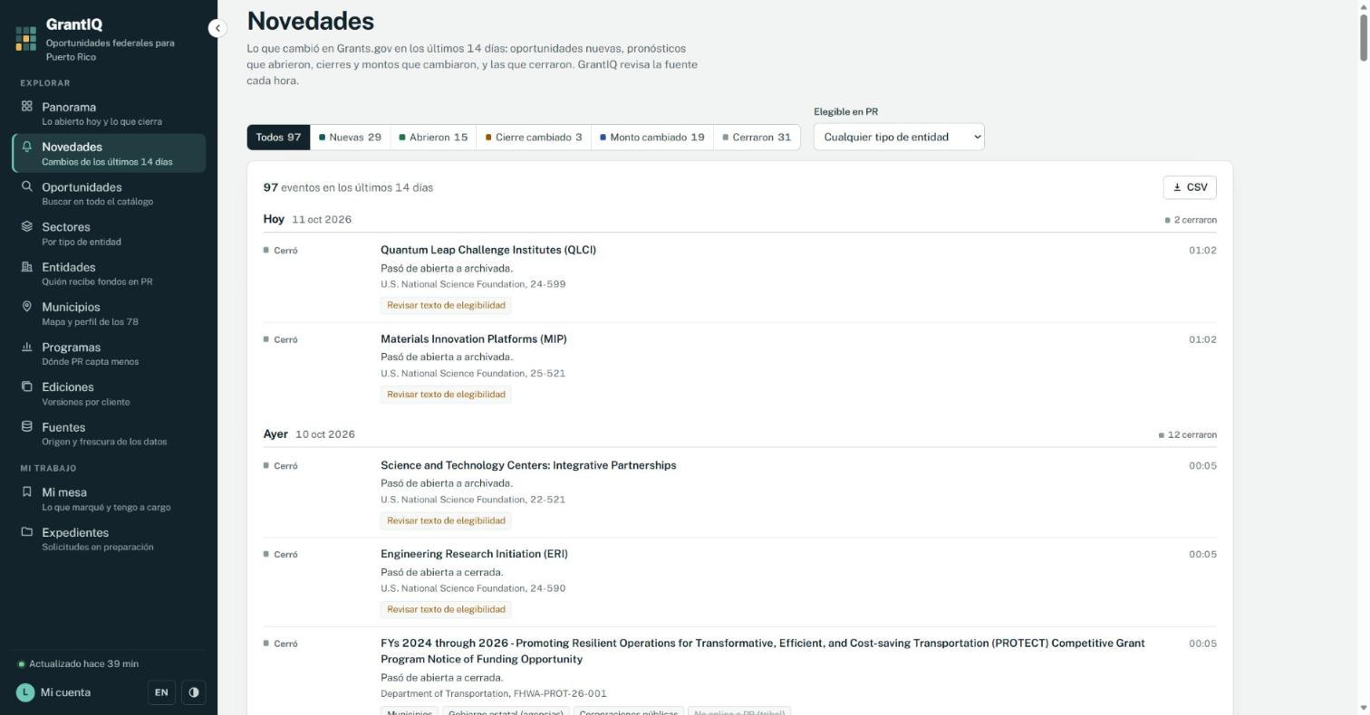Select the Todos 97 filter tab
Viewport: 1370px width, 715px height.
coord(278,138)
